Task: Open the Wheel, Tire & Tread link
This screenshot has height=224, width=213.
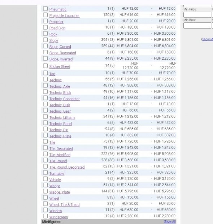Action: [64, 204]
